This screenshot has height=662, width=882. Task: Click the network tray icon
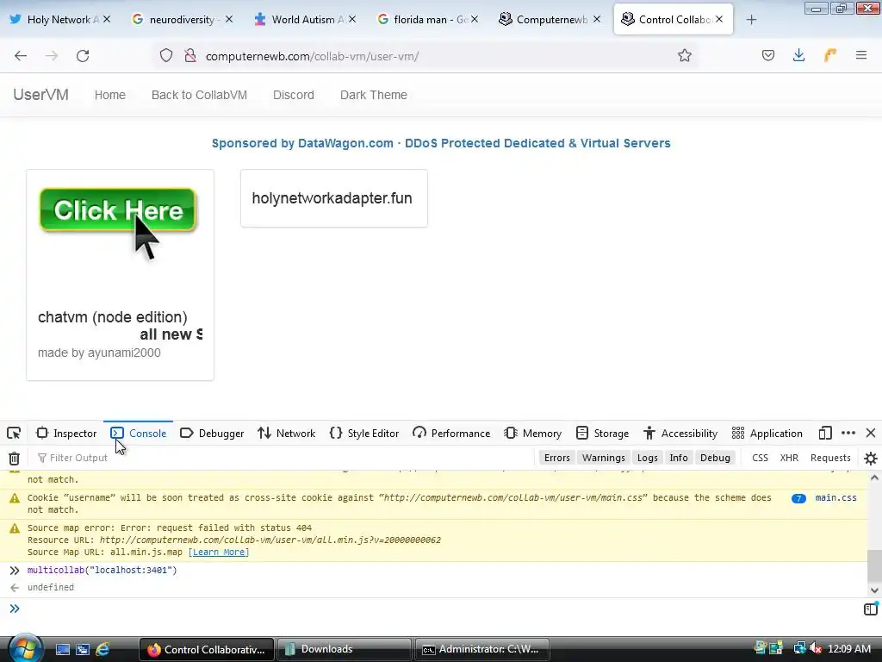tap(799, 648)
